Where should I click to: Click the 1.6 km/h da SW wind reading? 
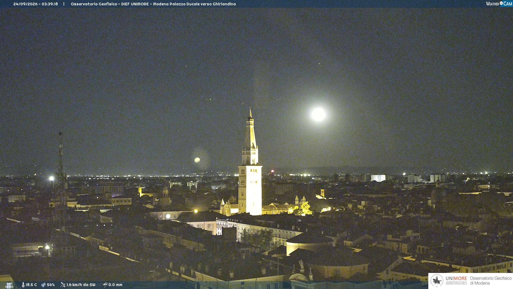click(81, 285)
